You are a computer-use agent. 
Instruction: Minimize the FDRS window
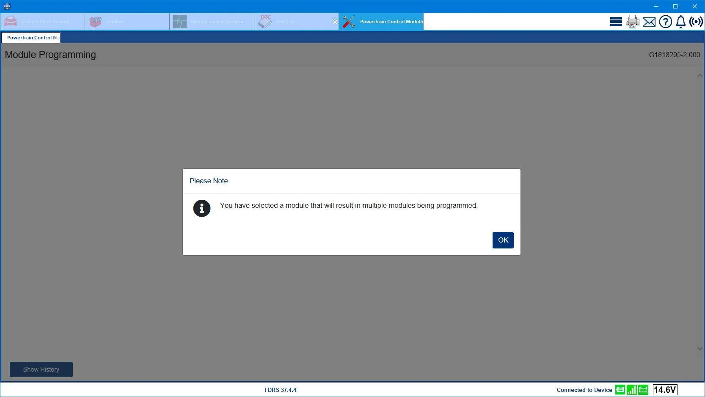[656, 6]
